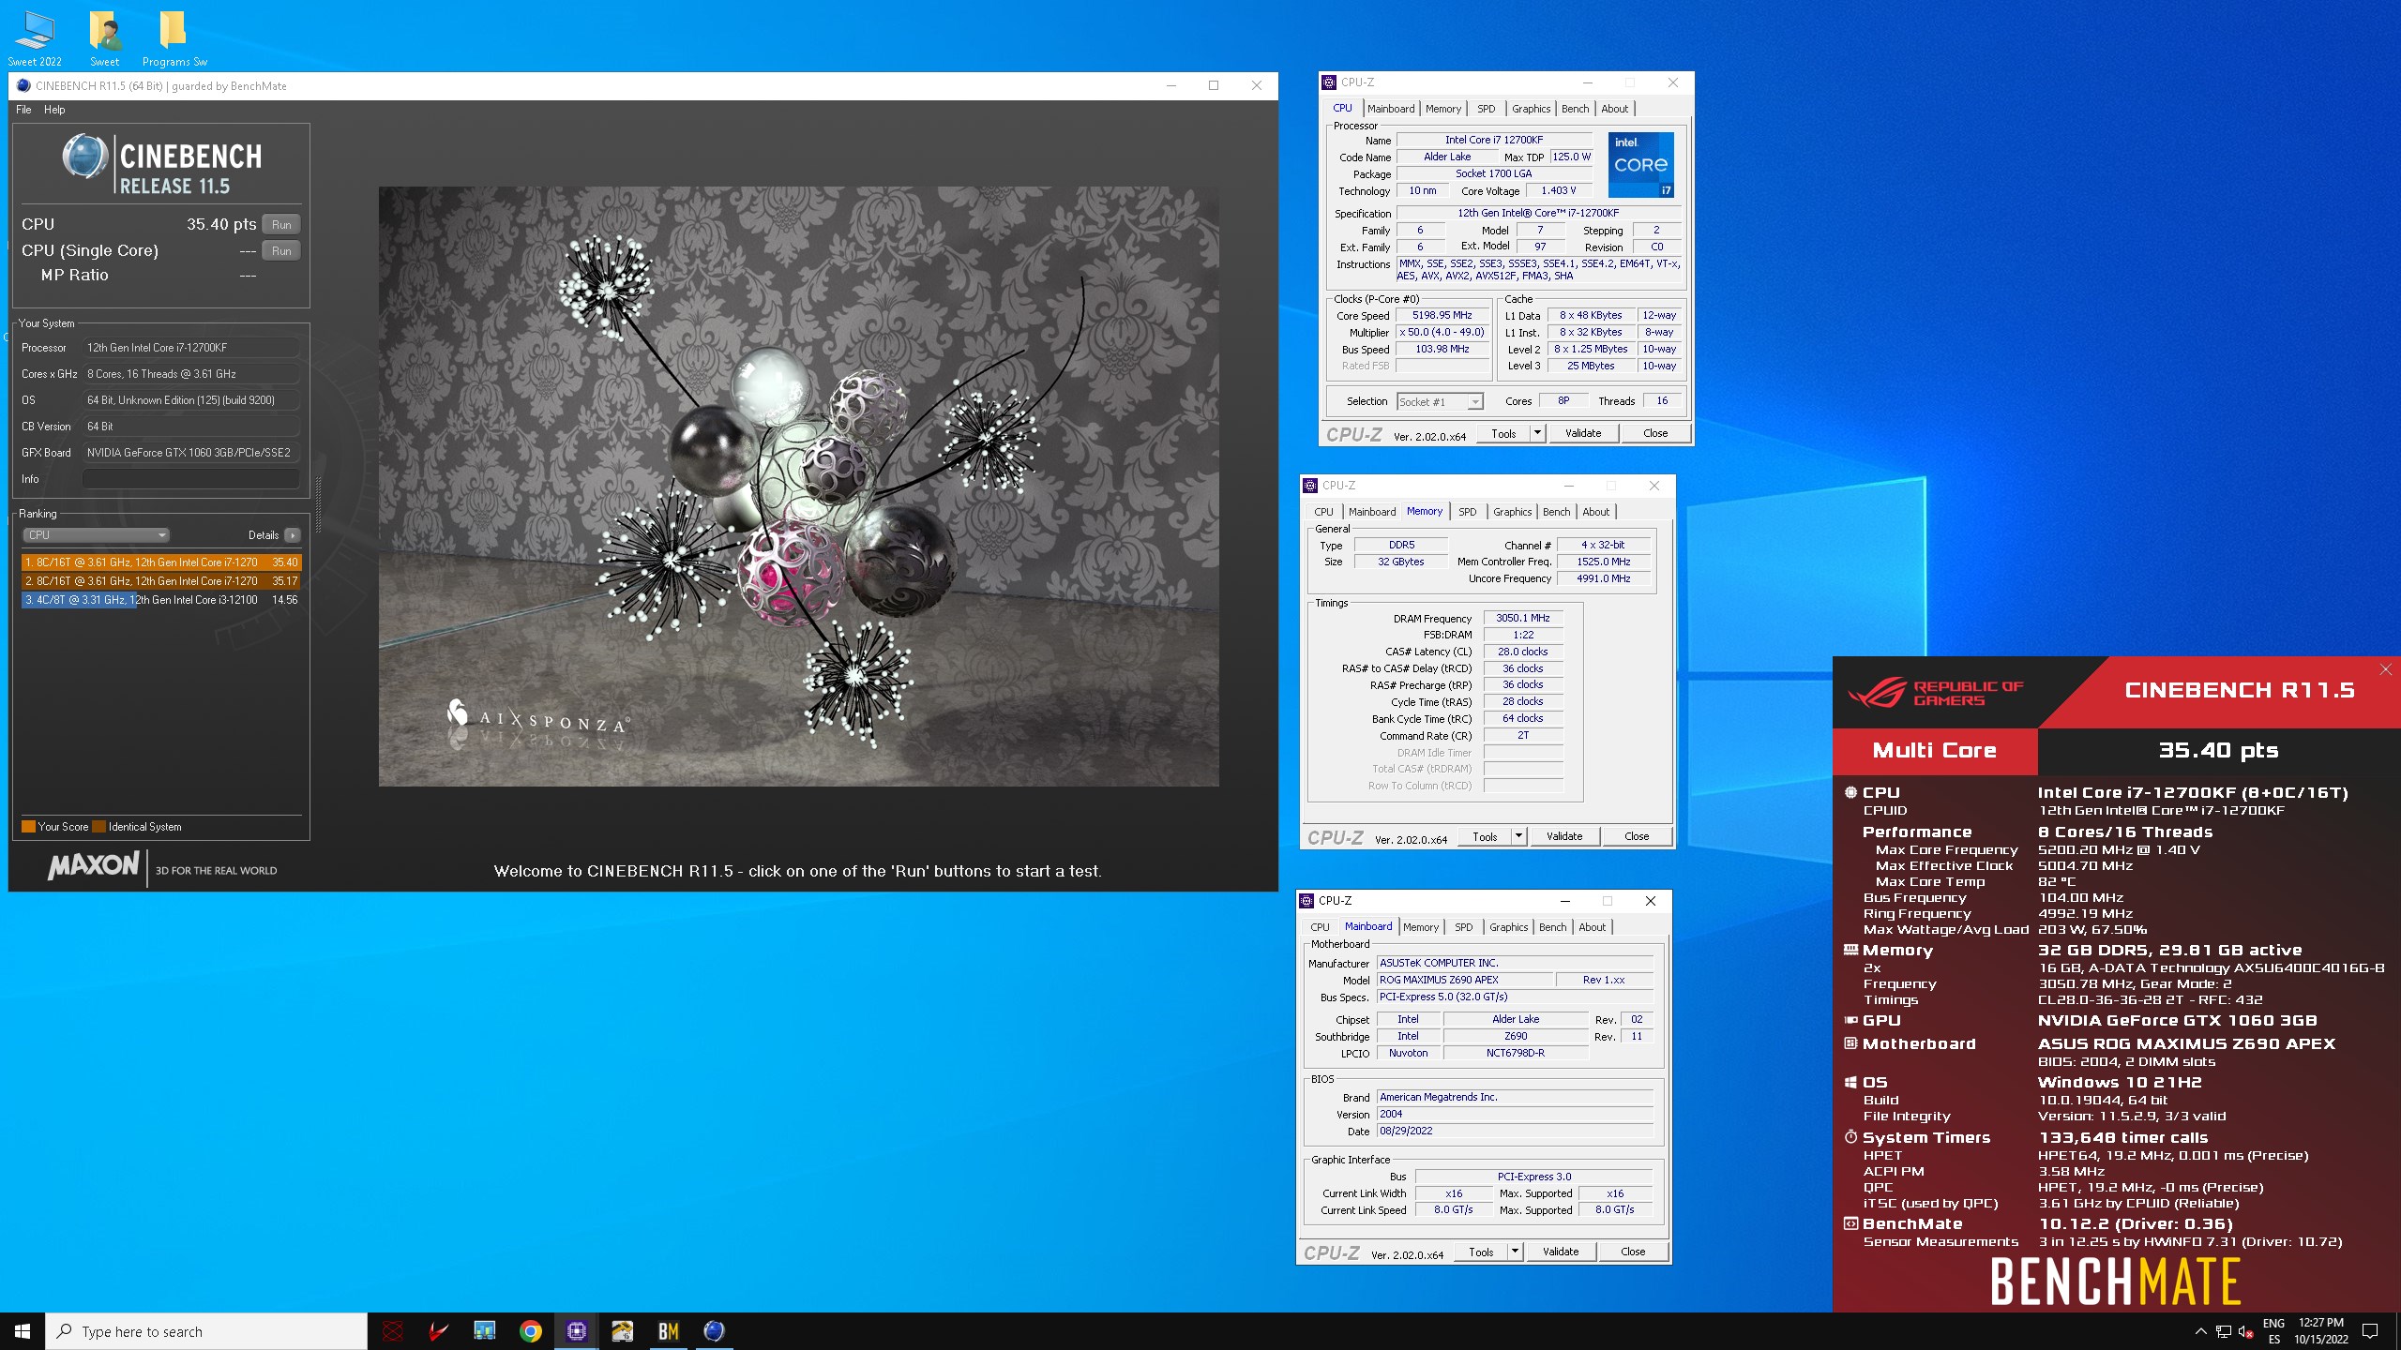2401x1350 pixels.
Task: Click Validate in CPU-Z CPU window
Action: click(x=1583, y=433)
